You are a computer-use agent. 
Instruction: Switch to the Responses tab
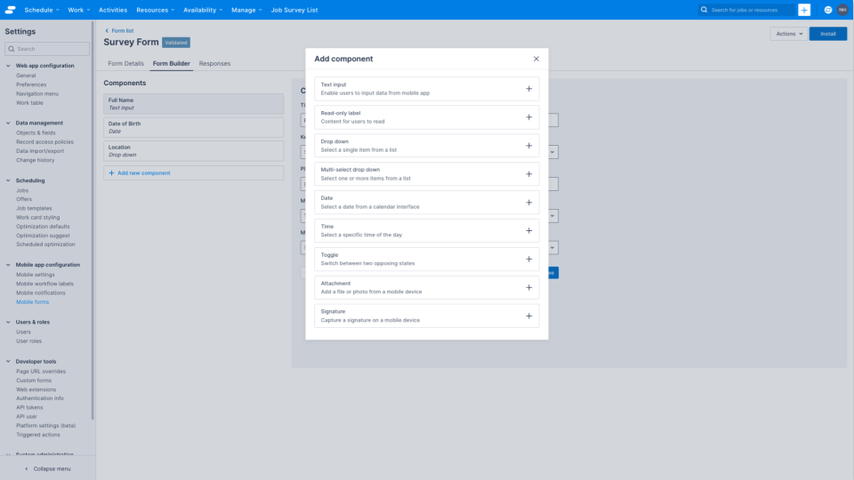click(214, 64)
